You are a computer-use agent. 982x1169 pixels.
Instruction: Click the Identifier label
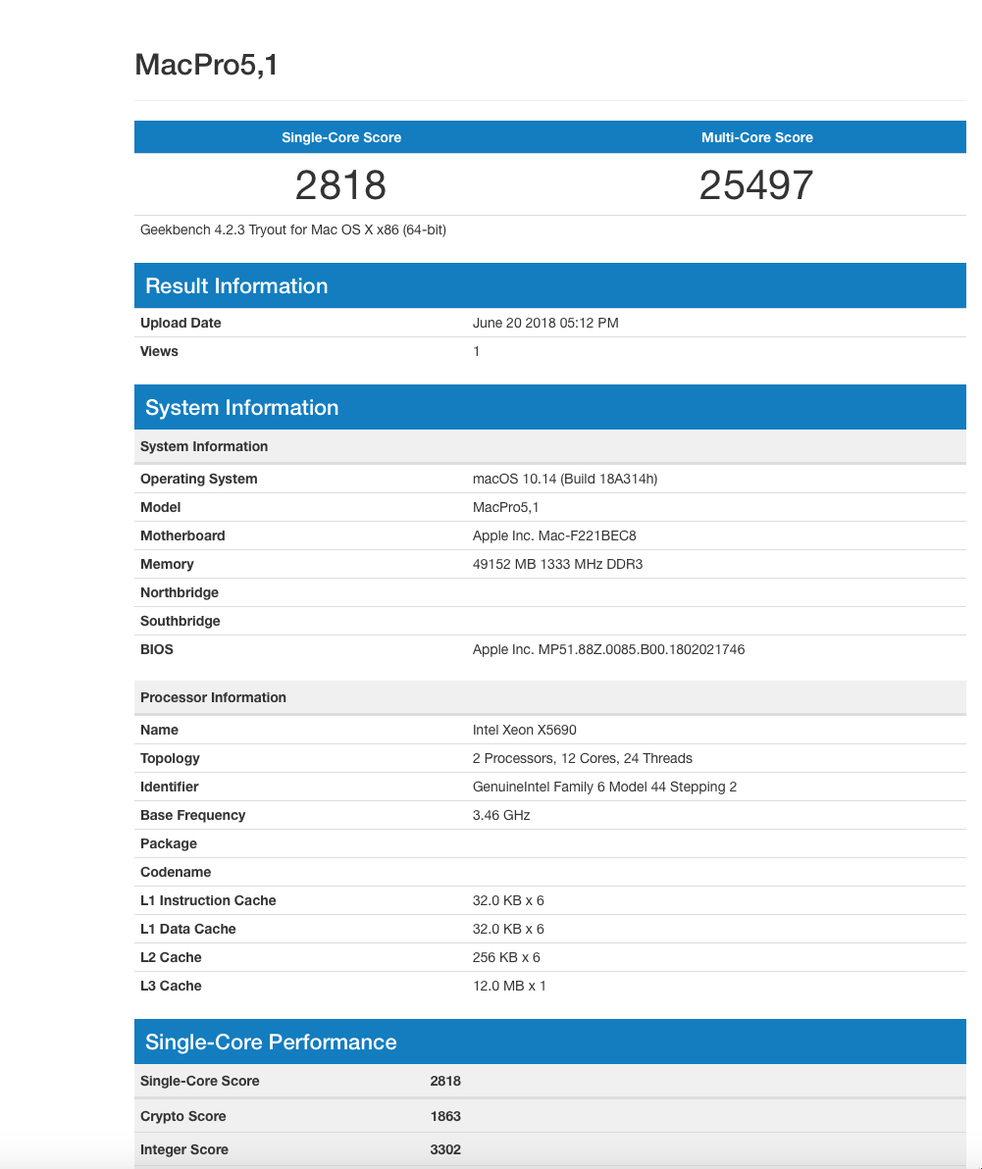point(170,787)
